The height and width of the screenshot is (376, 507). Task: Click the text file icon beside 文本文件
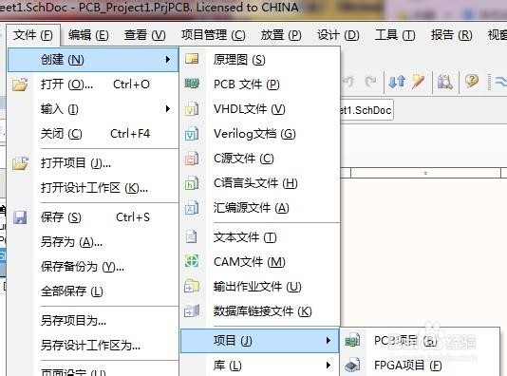point(192,236)
